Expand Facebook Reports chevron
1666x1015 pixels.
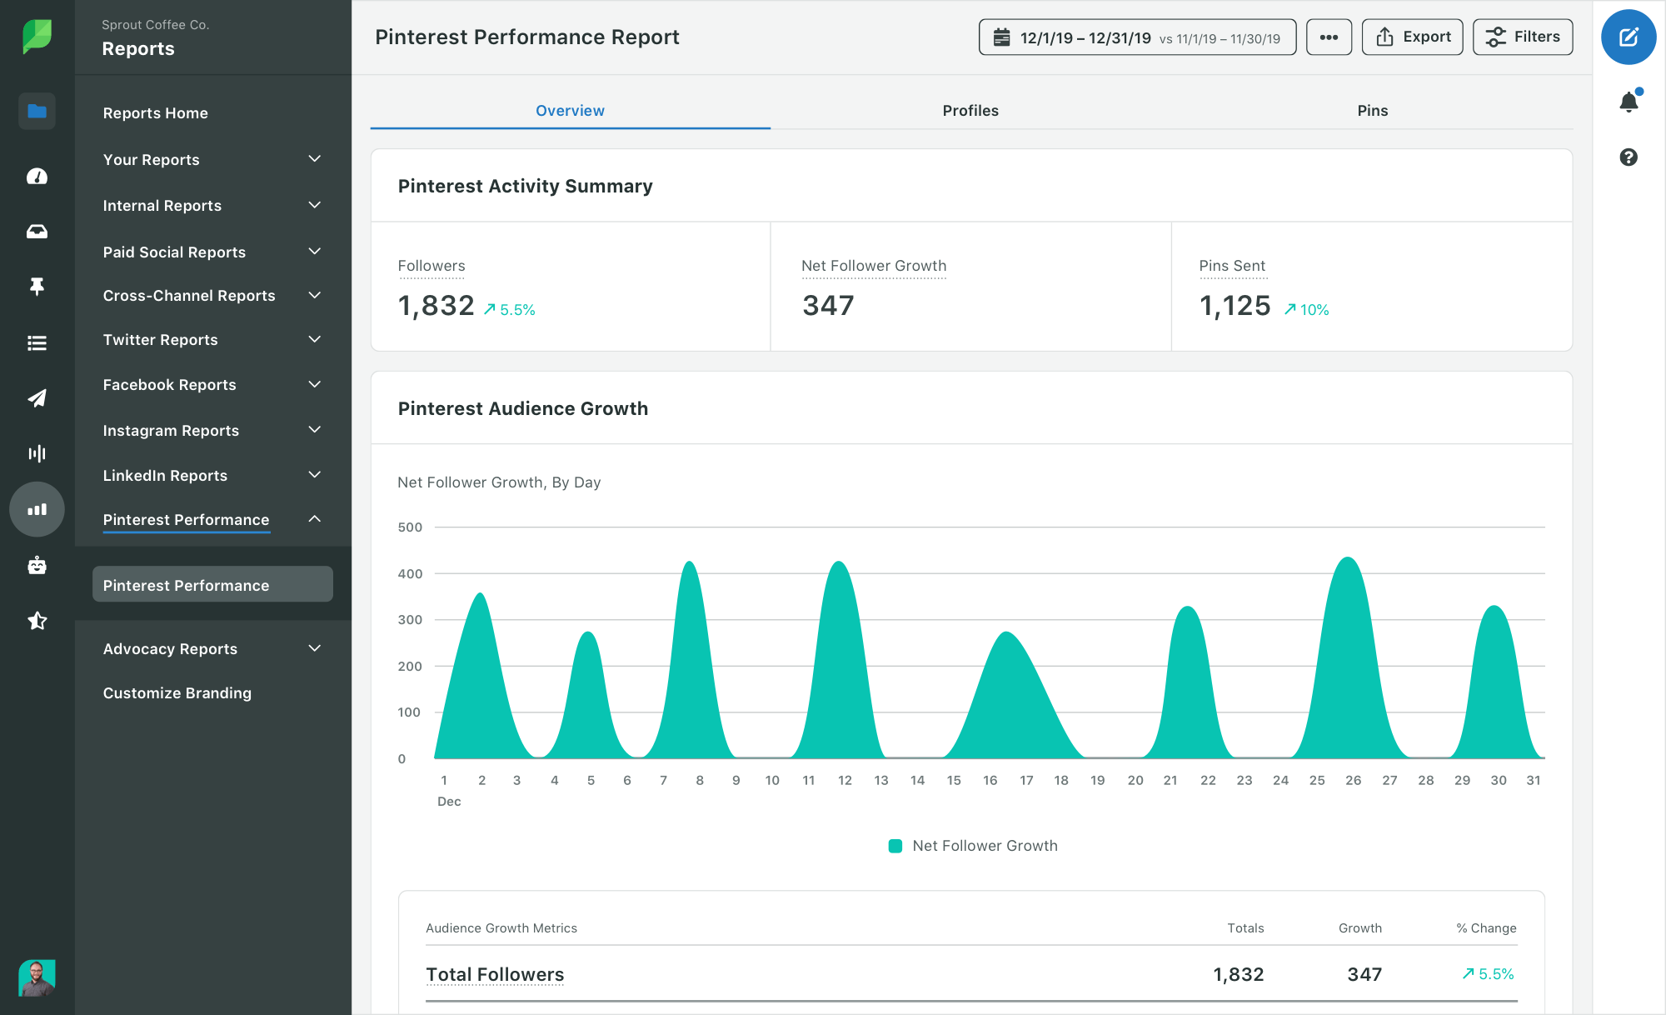coord(315,384)
